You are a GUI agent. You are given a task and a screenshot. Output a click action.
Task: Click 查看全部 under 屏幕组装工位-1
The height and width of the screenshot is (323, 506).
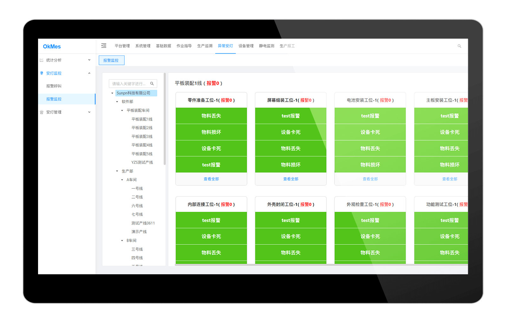click(x=291, y=179)
